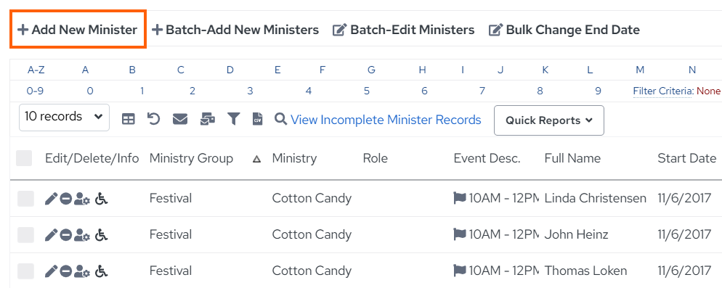
Task: Click pencil edit icon for Linda Christensen
Action: (51, 199)
